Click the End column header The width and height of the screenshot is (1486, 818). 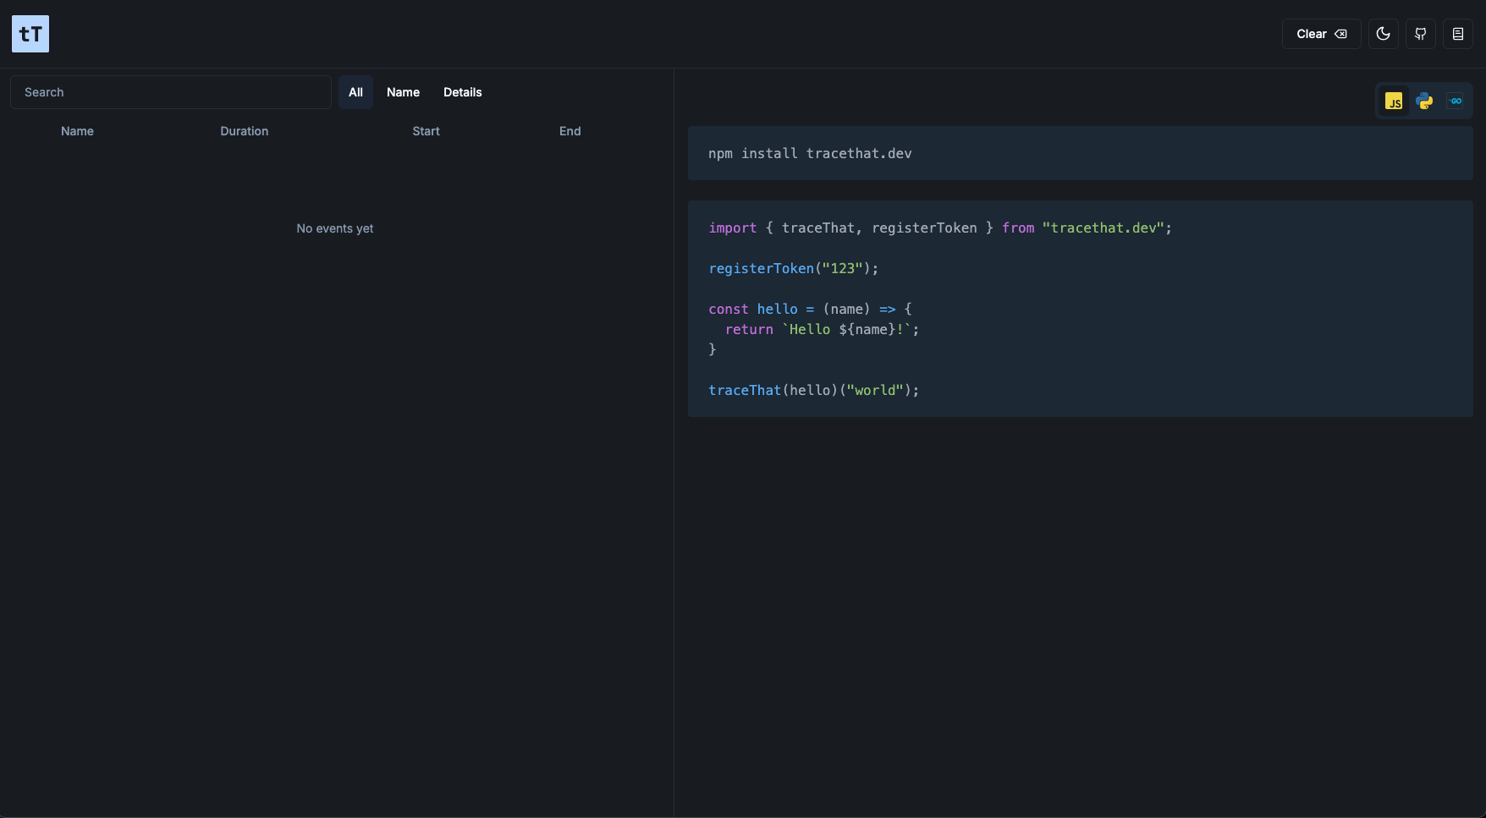(x=570, y=131)
